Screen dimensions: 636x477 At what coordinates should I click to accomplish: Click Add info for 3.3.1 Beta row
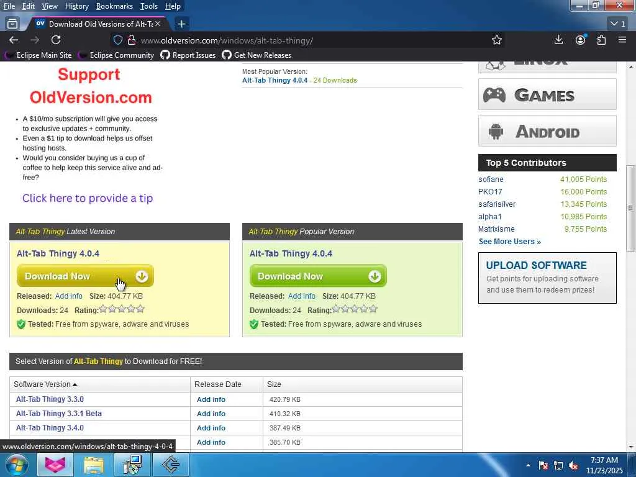pyautogui.click(x=211, y=414)
